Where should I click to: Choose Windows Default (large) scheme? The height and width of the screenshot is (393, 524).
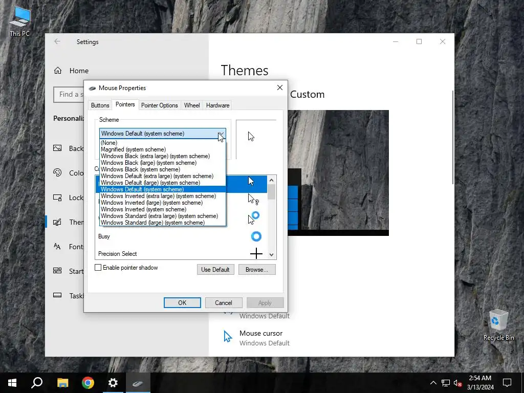[x=163, y=183]
